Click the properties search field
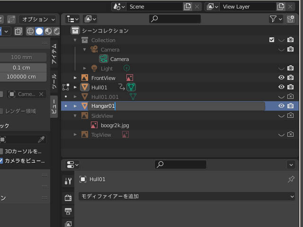 [x=180, y=165]
